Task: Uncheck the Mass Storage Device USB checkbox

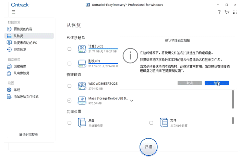Action: coord(70,101)
